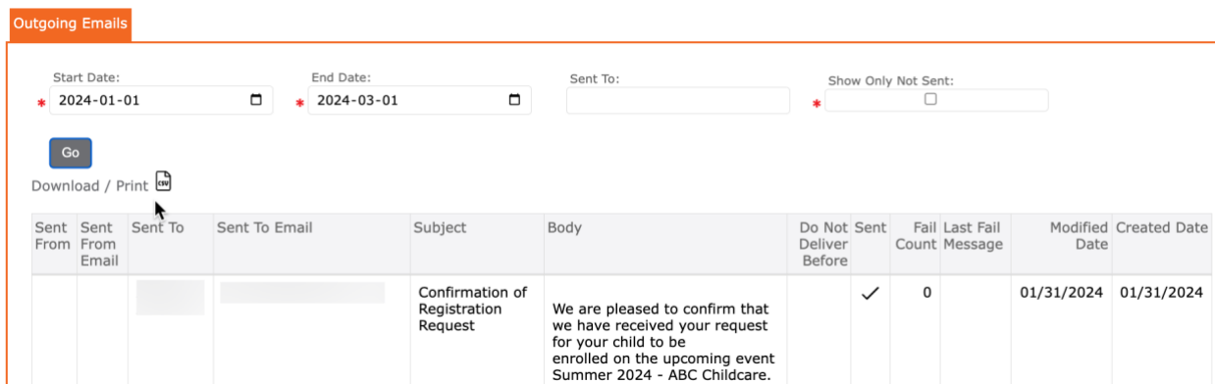Click the End Date field showing 2024-03-01
The image size is (1215, 384).
pos(419,100)
